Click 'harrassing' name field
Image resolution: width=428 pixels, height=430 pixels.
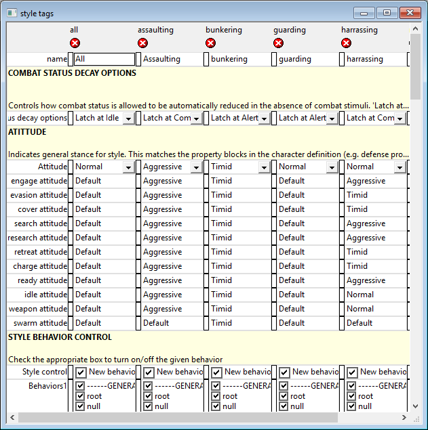[376, 59]
